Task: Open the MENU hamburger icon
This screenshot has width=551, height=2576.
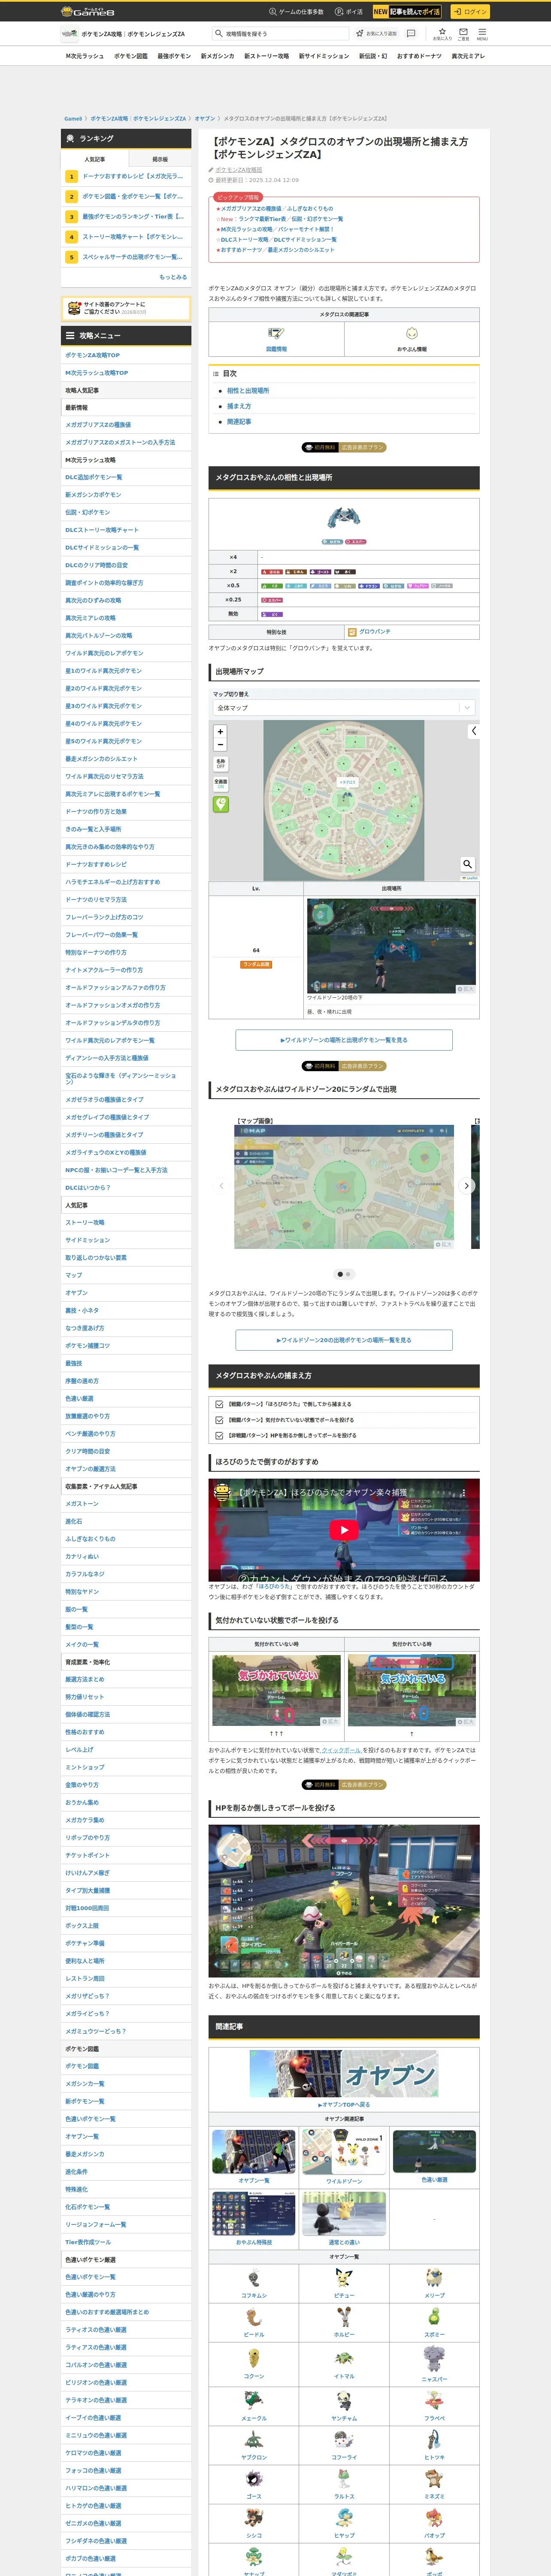Action: tap(482, 33)
